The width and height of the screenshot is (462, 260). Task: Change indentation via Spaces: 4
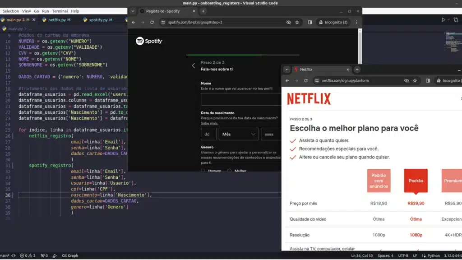(x=385, y=256)
